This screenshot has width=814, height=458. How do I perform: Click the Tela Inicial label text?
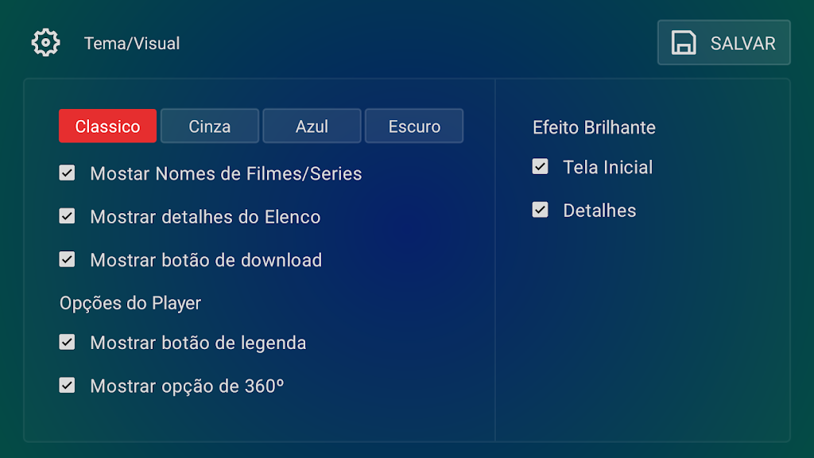607,168
